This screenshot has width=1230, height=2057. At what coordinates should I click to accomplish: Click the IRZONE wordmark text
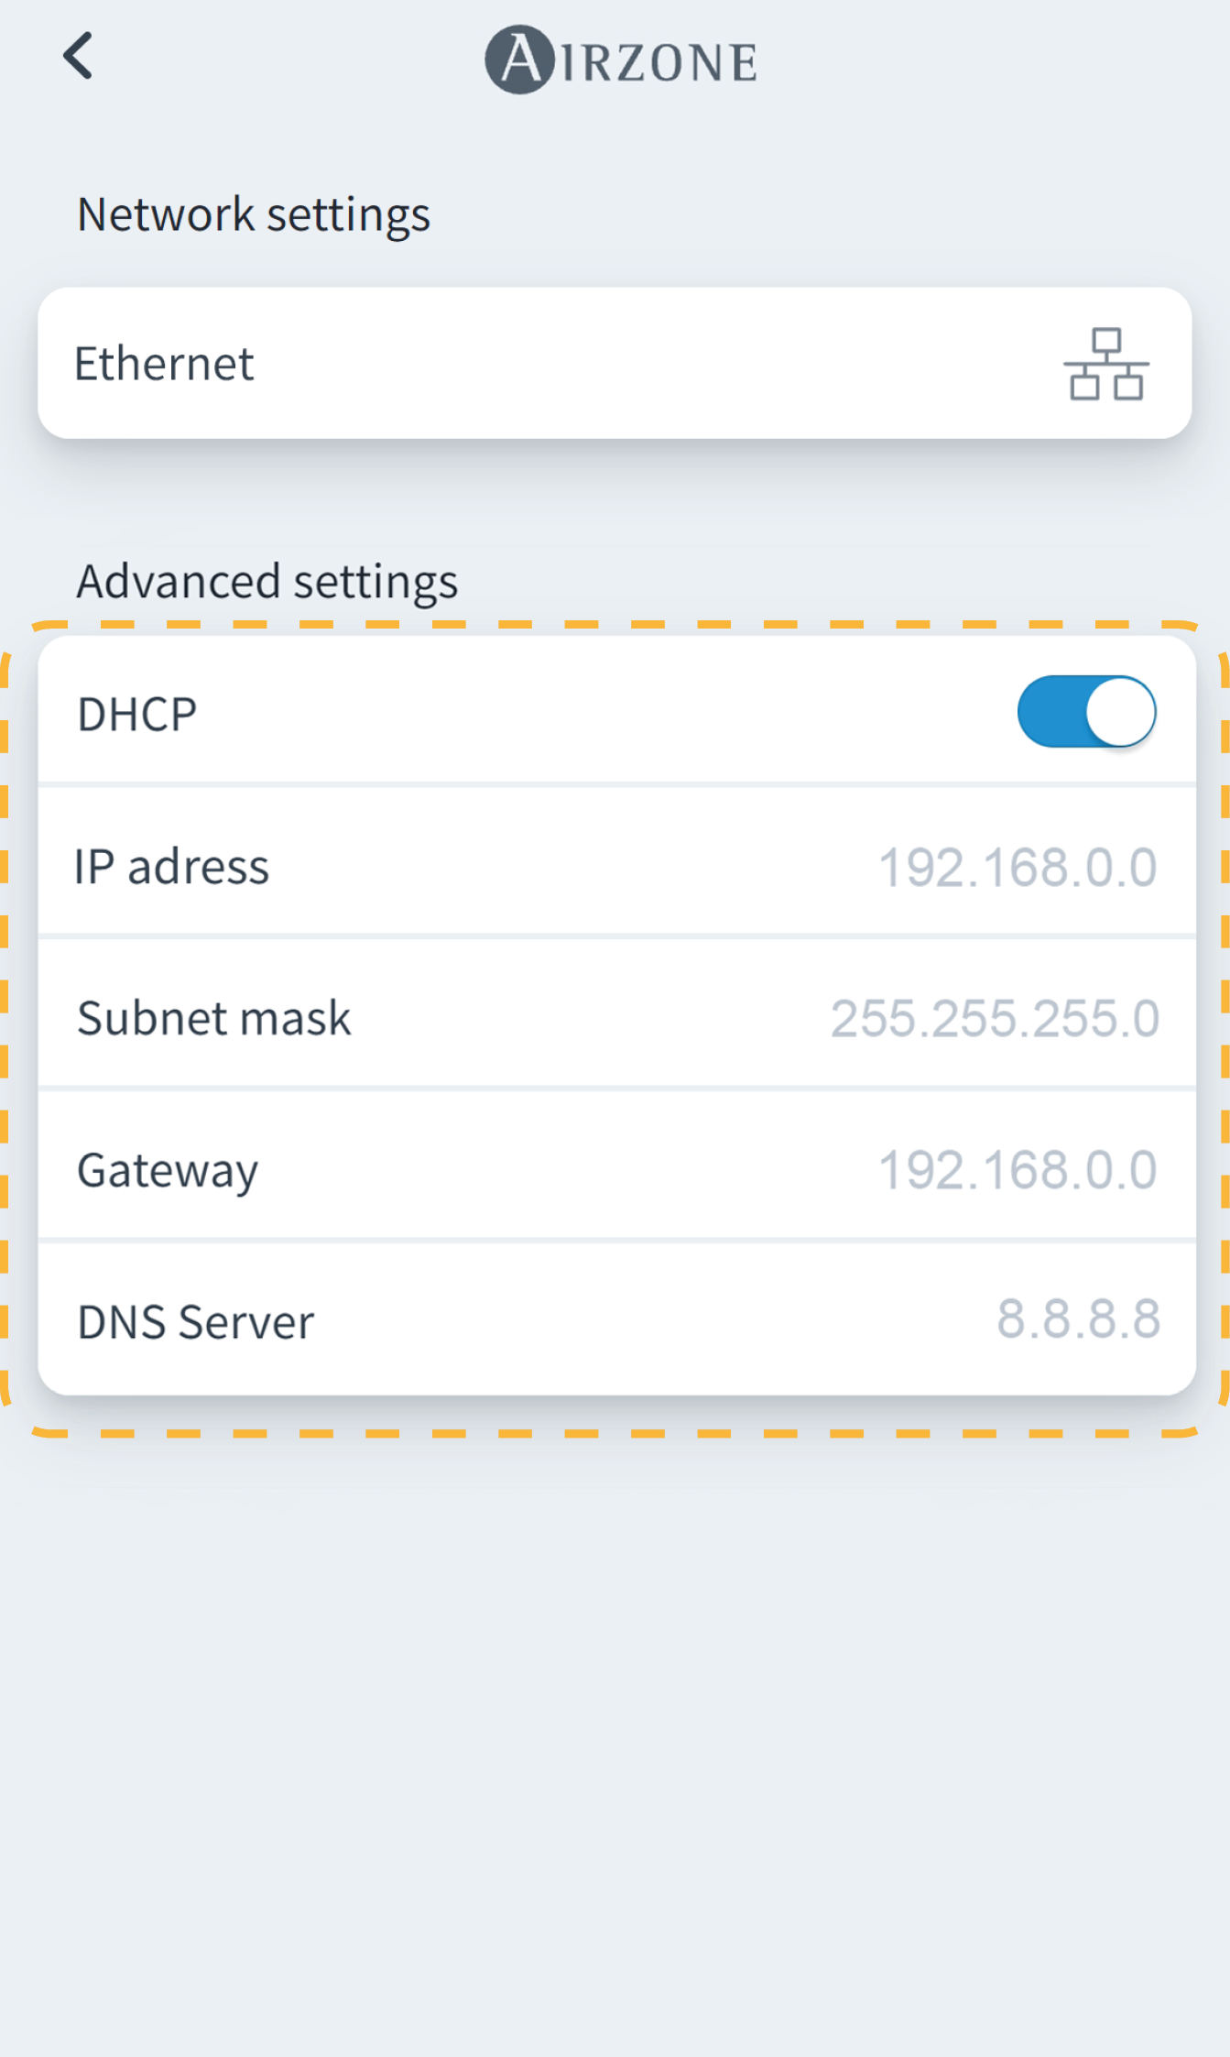click(659, 62)
